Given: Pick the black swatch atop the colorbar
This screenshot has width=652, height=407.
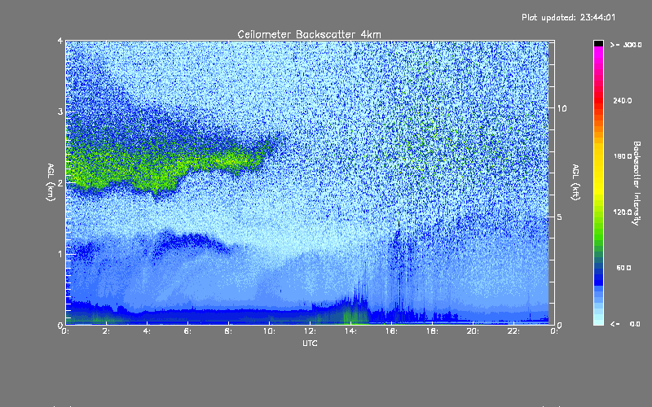Looking at the screenshot, I should tap(598, 43).
